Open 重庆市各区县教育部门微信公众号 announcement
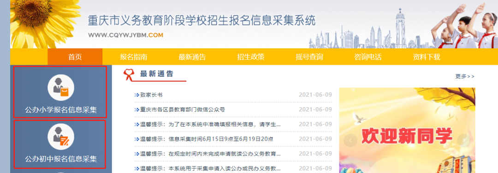 tap(182, 110)
